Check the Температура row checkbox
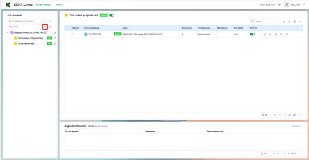This screenshot has width=309, height=160. point(67,34)
